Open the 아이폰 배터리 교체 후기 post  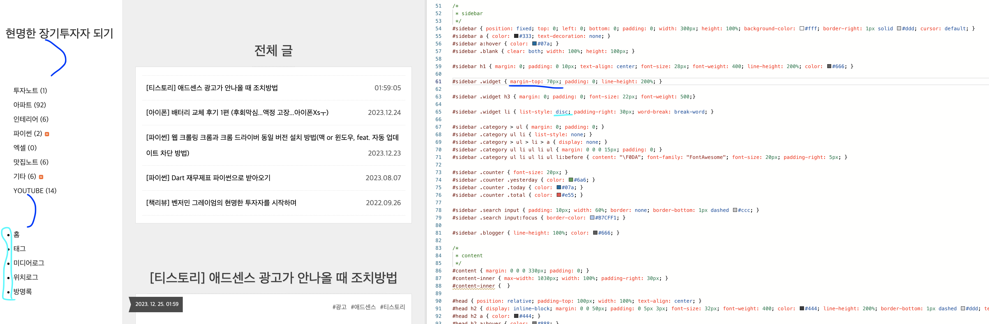pyautogui.click(x=237, y=112)
